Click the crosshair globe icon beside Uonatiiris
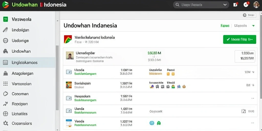The width and height of the screenshot is (262, 131). tap(6, 114)
